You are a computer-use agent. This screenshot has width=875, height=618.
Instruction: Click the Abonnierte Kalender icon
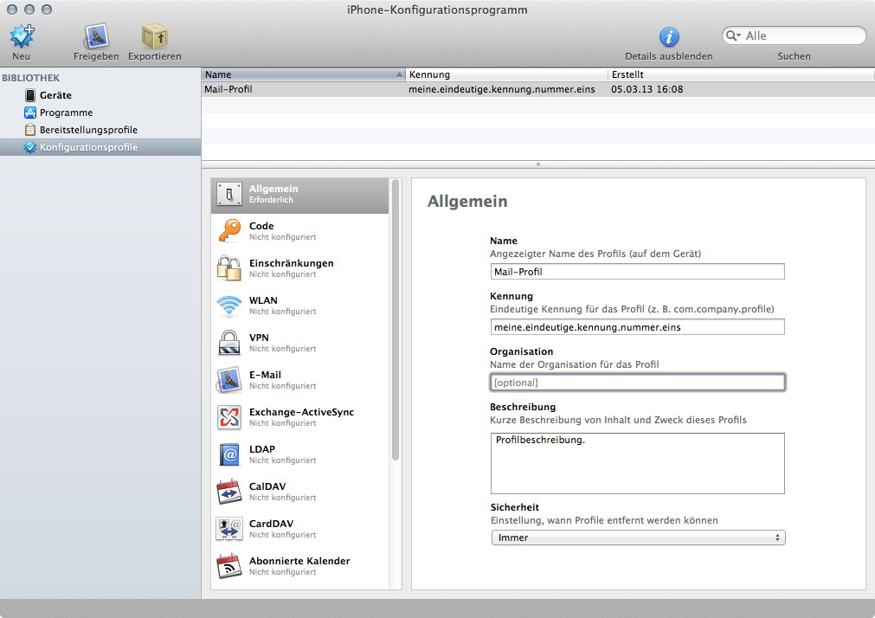pos(229,566)
